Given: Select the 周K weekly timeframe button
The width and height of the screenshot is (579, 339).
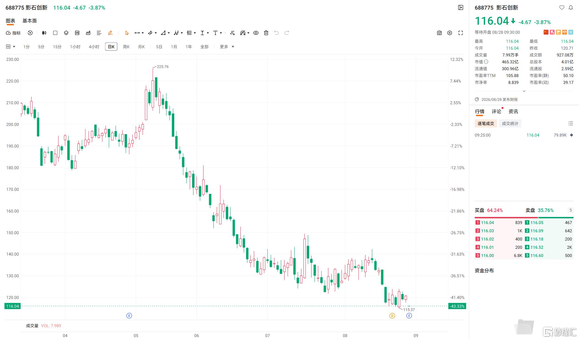Looking at the screenshot, I should [126, 47].
